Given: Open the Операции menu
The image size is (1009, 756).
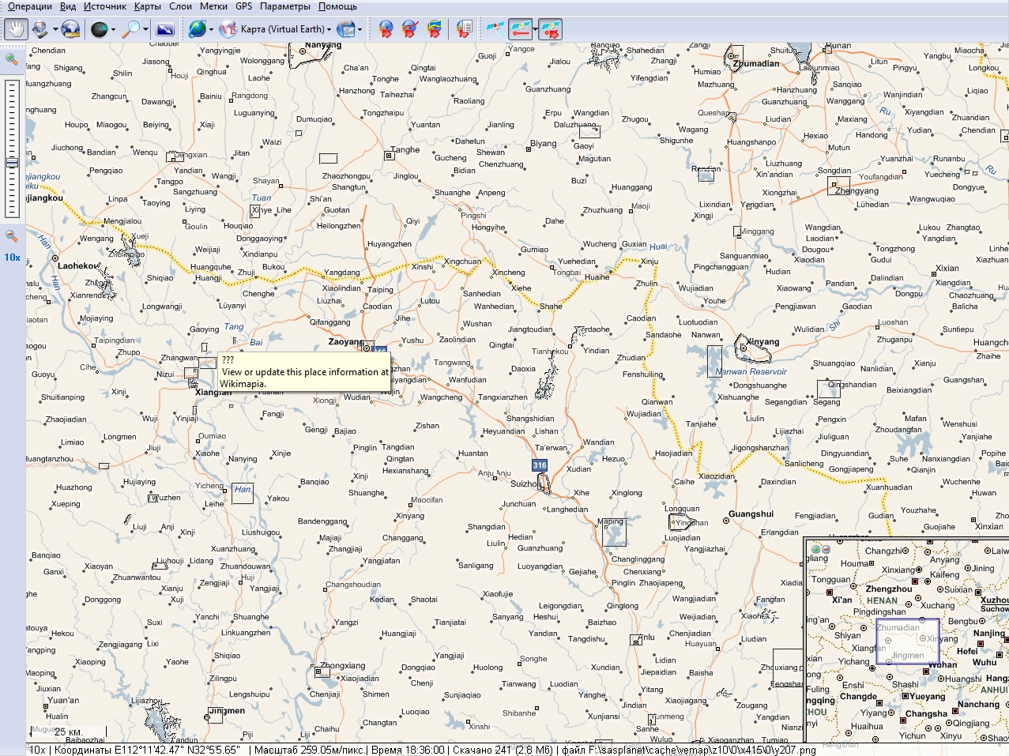Looking at the screenshot, I should tap(29, 6).
